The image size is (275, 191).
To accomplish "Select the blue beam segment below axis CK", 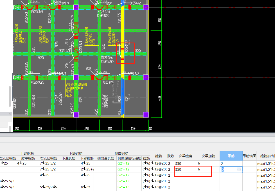I will pos(123,97).
